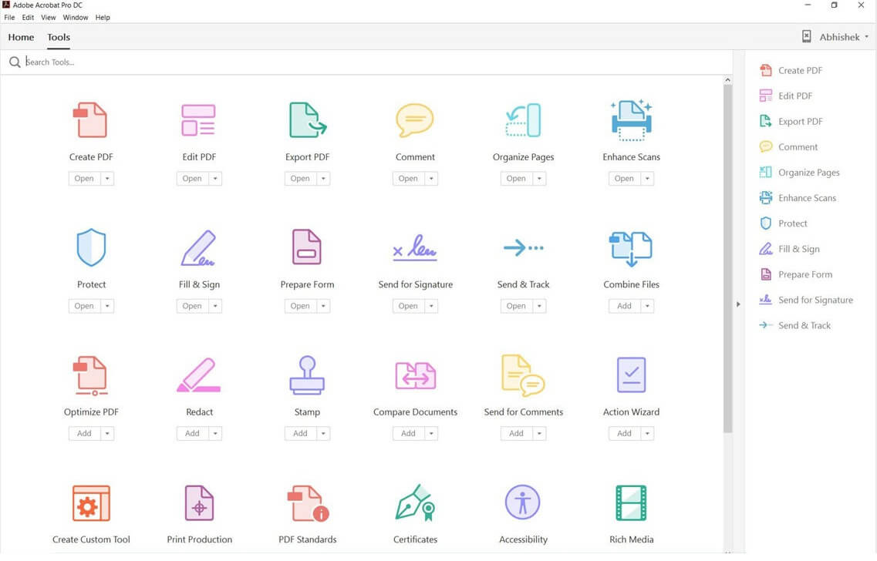This screenshot has height=561, width=877.
Task: Click the PDF Standards icon
Action: tap(308, 503)
